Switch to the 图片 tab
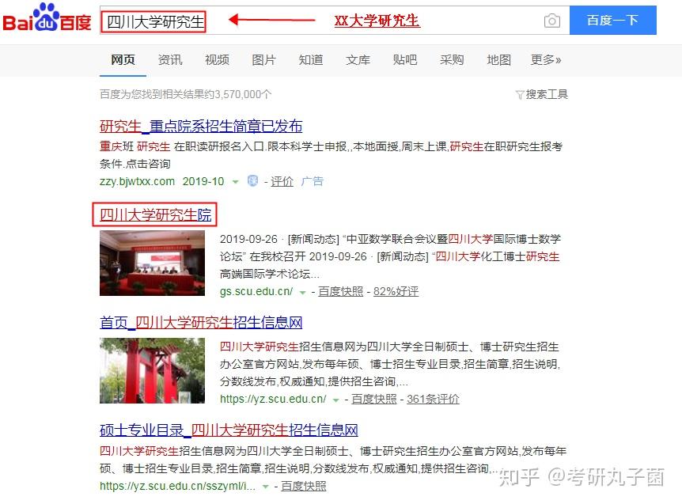The image size is (682, 504). pos(264,59)
